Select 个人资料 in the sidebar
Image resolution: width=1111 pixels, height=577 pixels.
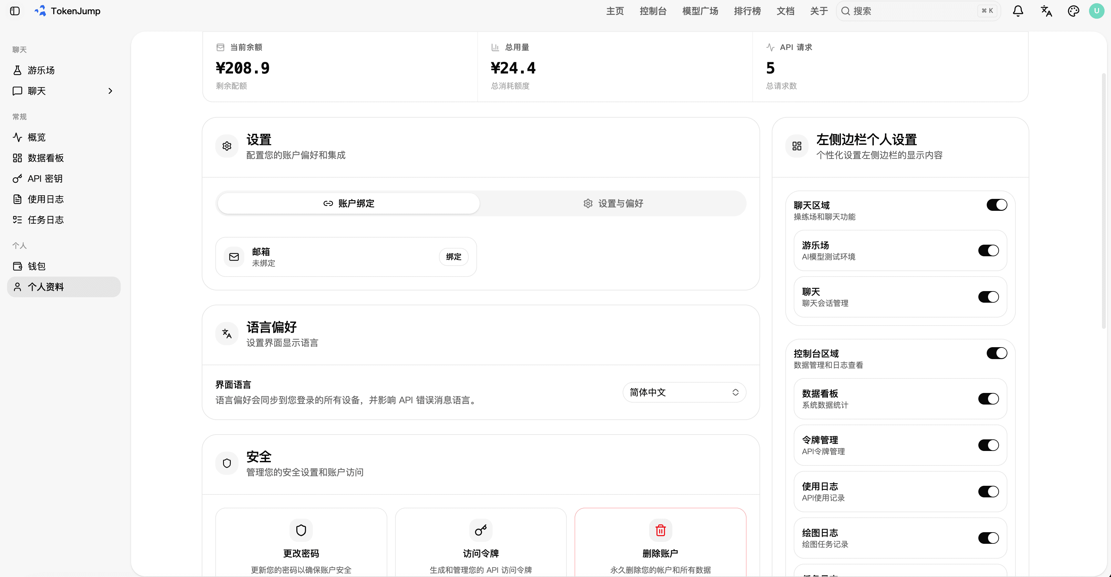click(64, 287)
